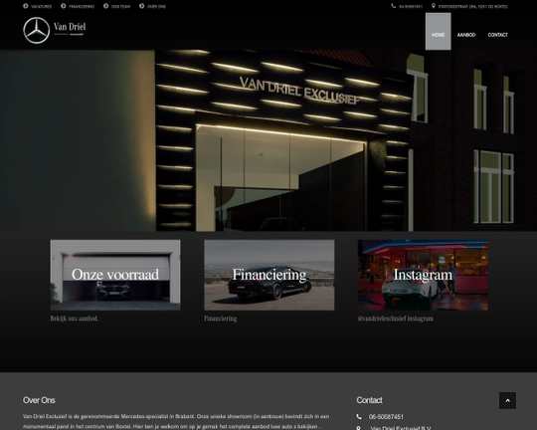This screenshot has width=537, height=430.
Task: Click the arrow icon beside Financiering top link
Action: coord(64,6)
